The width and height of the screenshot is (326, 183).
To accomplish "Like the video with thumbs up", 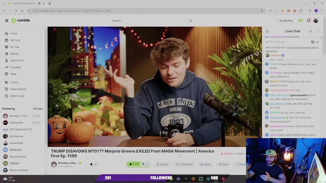I will coord(134,164).
